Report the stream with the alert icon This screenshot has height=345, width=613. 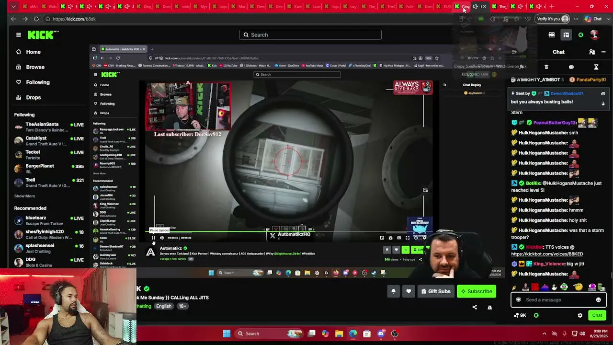tap(489, 307)
